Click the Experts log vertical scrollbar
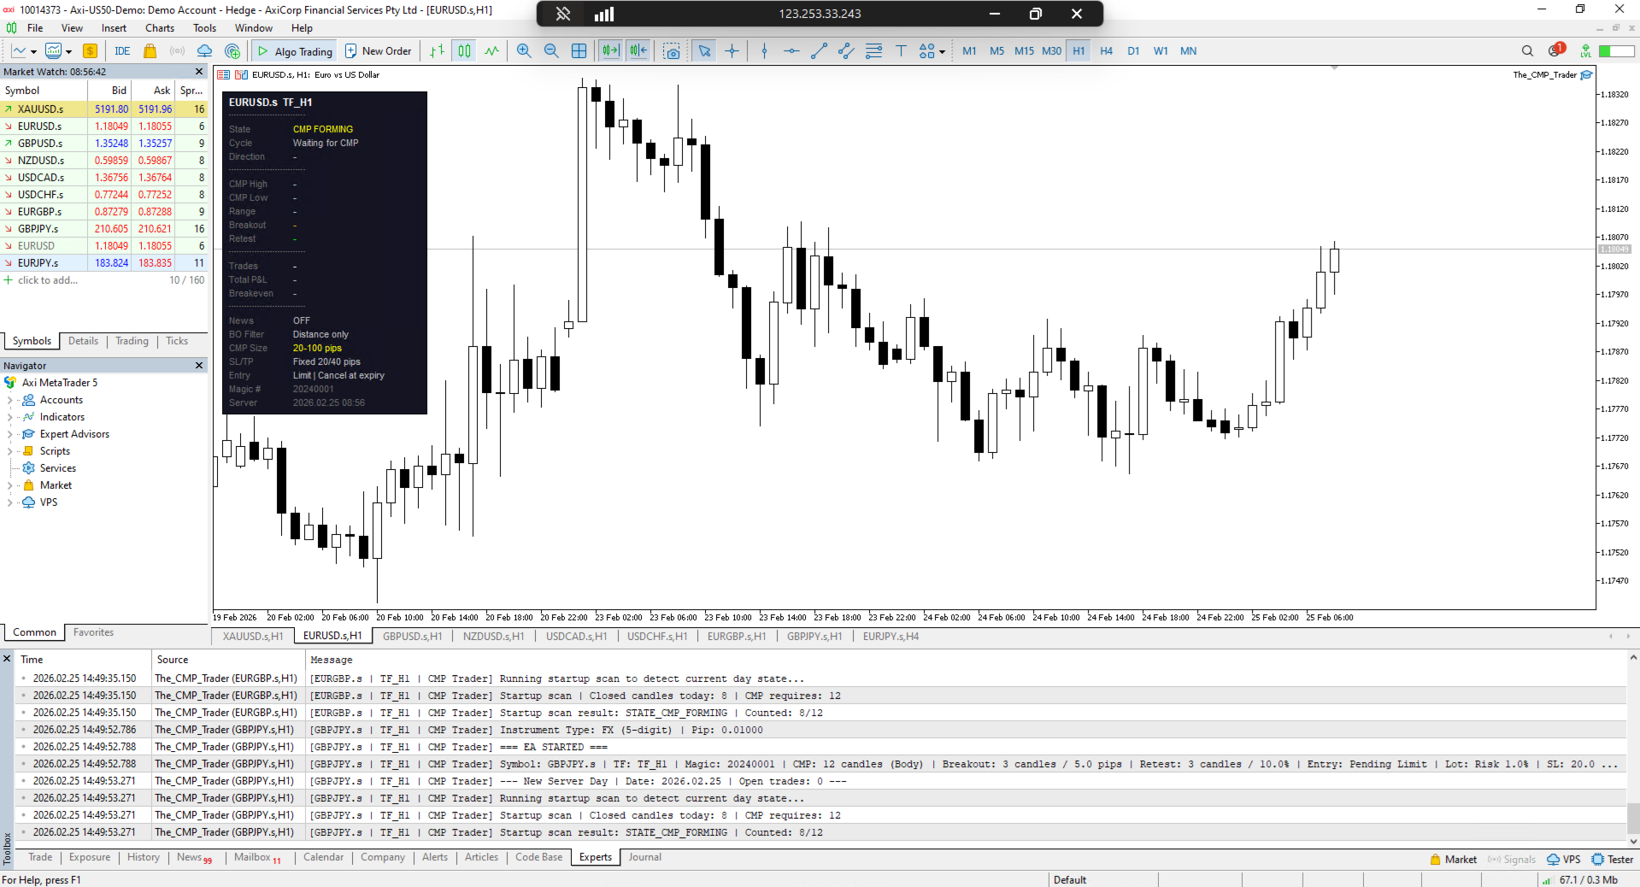The width and height of the screenshot is (1640, 887). click(x=1633, y=817)
